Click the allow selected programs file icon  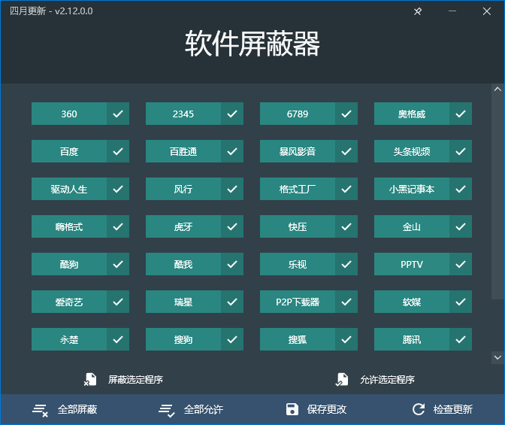342,379
